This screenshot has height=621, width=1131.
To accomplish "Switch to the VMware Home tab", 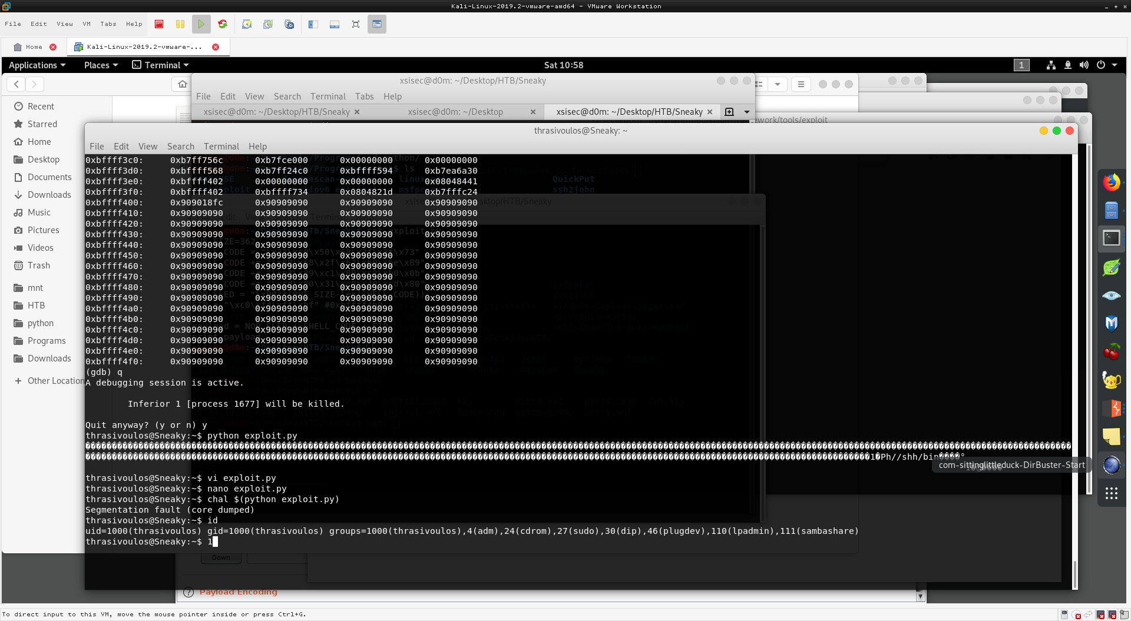I will click(34, 47).
